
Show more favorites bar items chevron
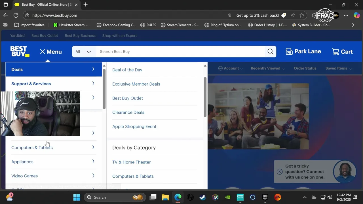[x=353, y=25]
